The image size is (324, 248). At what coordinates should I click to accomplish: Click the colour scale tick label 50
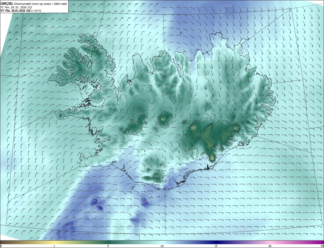tap(322, 246)
